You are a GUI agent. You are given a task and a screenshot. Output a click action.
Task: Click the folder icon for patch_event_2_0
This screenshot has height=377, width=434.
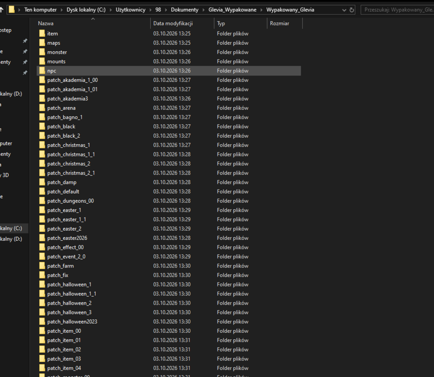tap(42, 256)
